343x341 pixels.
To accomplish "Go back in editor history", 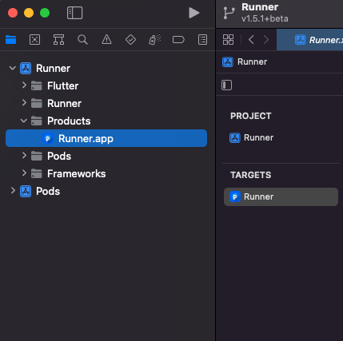I will (251, 40).
